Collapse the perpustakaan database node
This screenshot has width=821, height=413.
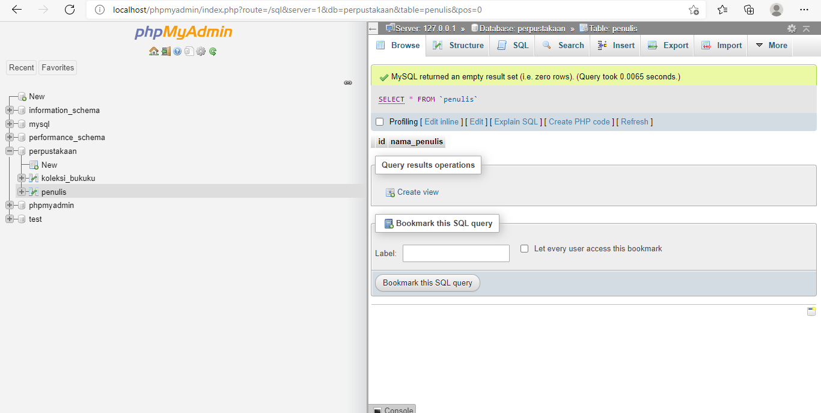[x=8, y=151]
